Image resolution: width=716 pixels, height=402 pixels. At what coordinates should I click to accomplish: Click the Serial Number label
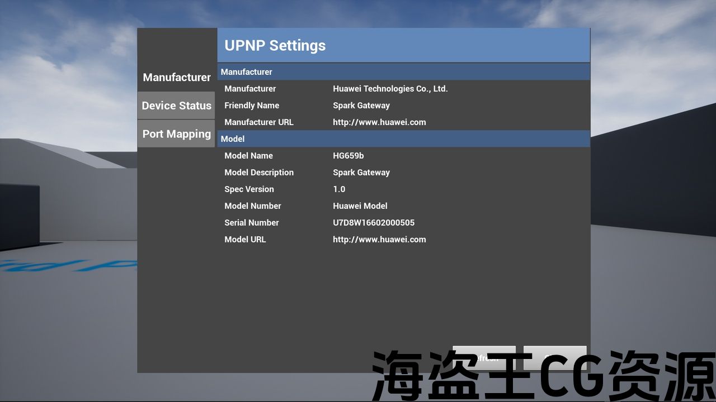coord(252,223)
